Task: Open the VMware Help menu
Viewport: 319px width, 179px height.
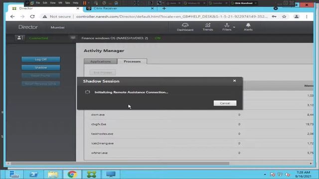Action: click(x=75, y=3)
